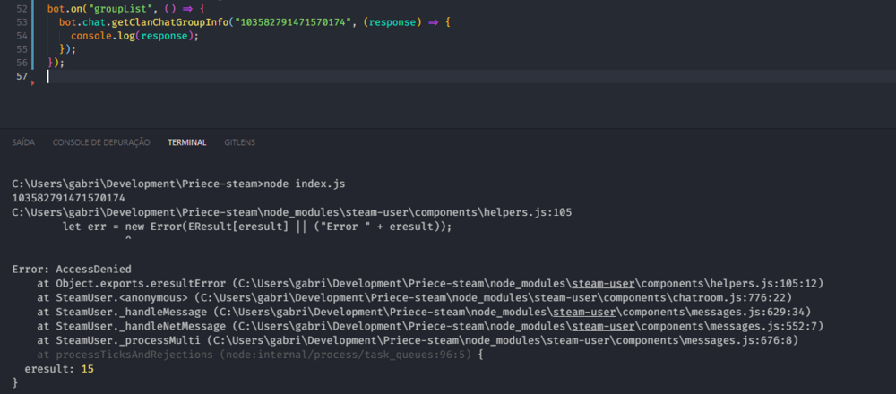Select line number 53 in the gutter
The width and height of the screenshot is (896, 394).
(22, 21)
